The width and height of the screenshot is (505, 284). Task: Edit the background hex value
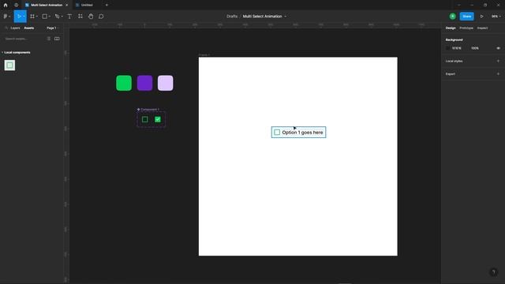tap(456, 48)
